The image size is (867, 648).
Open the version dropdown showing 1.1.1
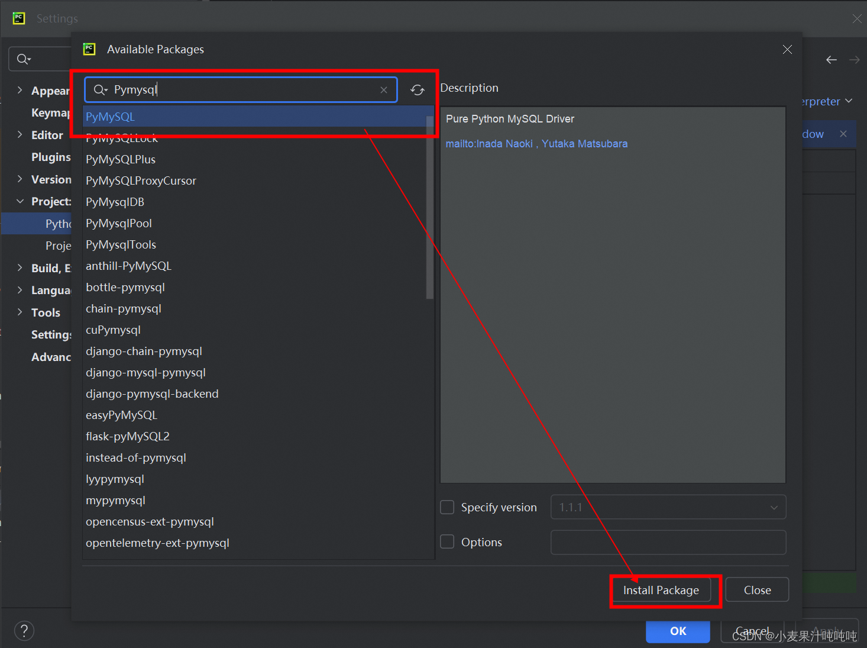[x=774, y=507]
